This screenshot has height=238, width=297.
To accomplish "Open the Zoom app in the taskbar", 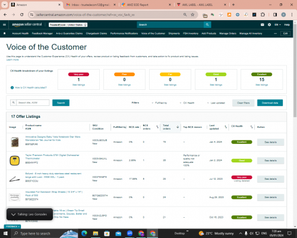I will [130, 233].
